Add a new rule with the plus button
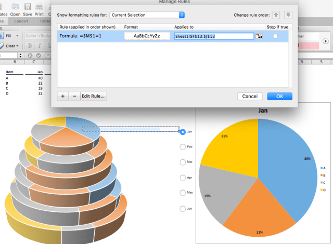This screenshot has width=333, height=244. [62, 96]
